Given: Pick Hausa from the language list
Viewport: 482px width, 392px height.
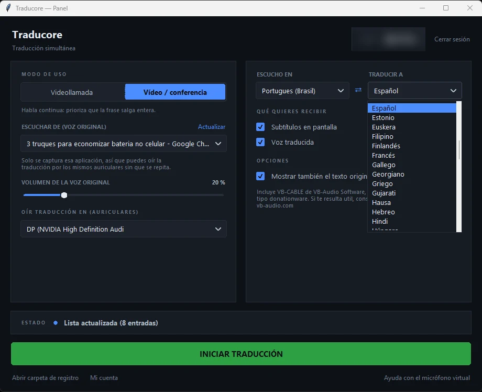Looking at the screenshot, I should 412,203.
